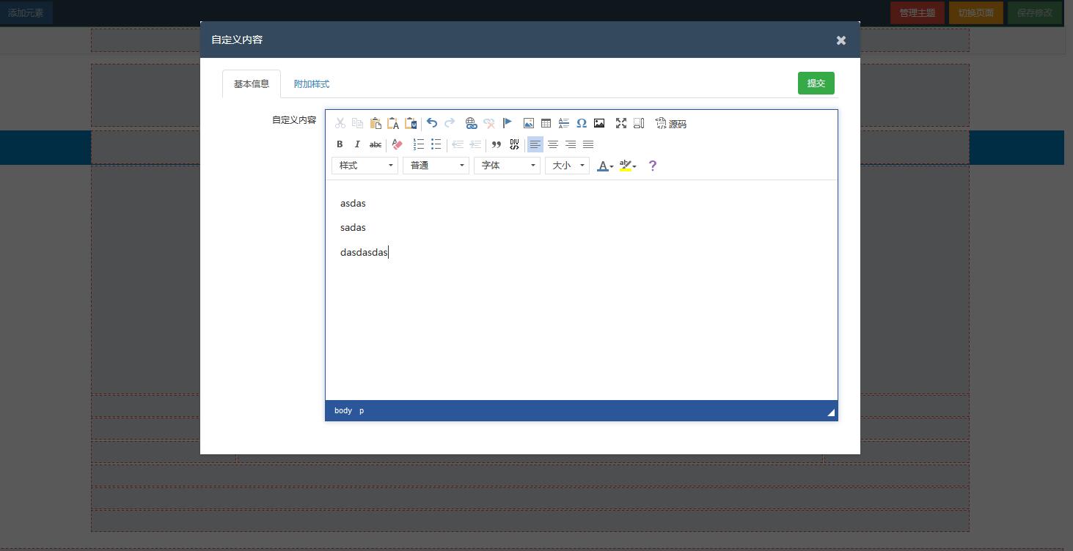The image size is (1073, 551).
Task: Click 保存修改 button in background page
Action: pos(1035,12)
